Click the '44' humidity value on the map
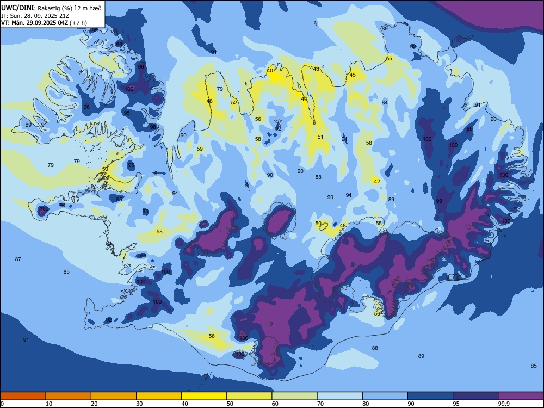Viewport: 544px width, 408px height. coord(304,99)
